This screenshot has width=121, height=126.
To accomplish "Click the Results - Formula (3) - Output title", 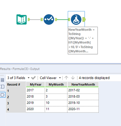I will pos(20,69).
